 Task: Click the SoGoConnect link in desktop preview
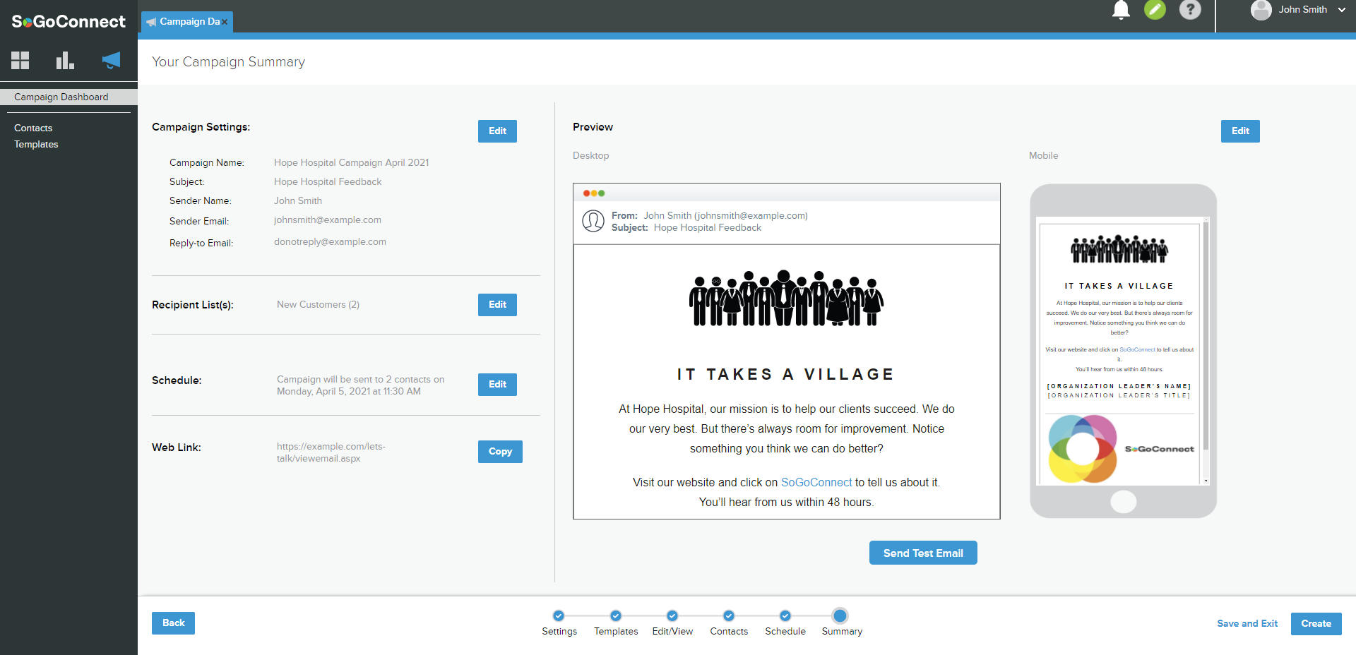[816, 482]
